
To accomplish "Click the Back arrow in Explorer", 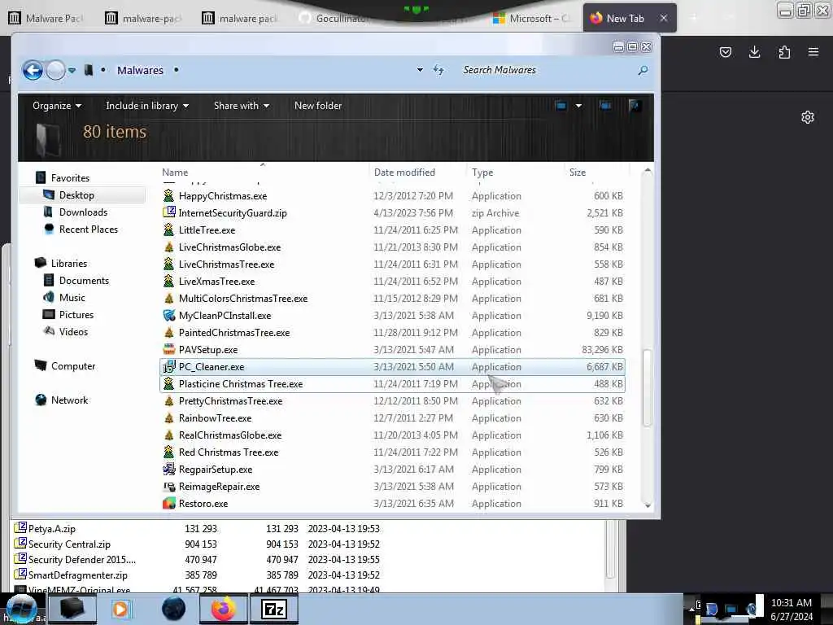I will point(33,70).
